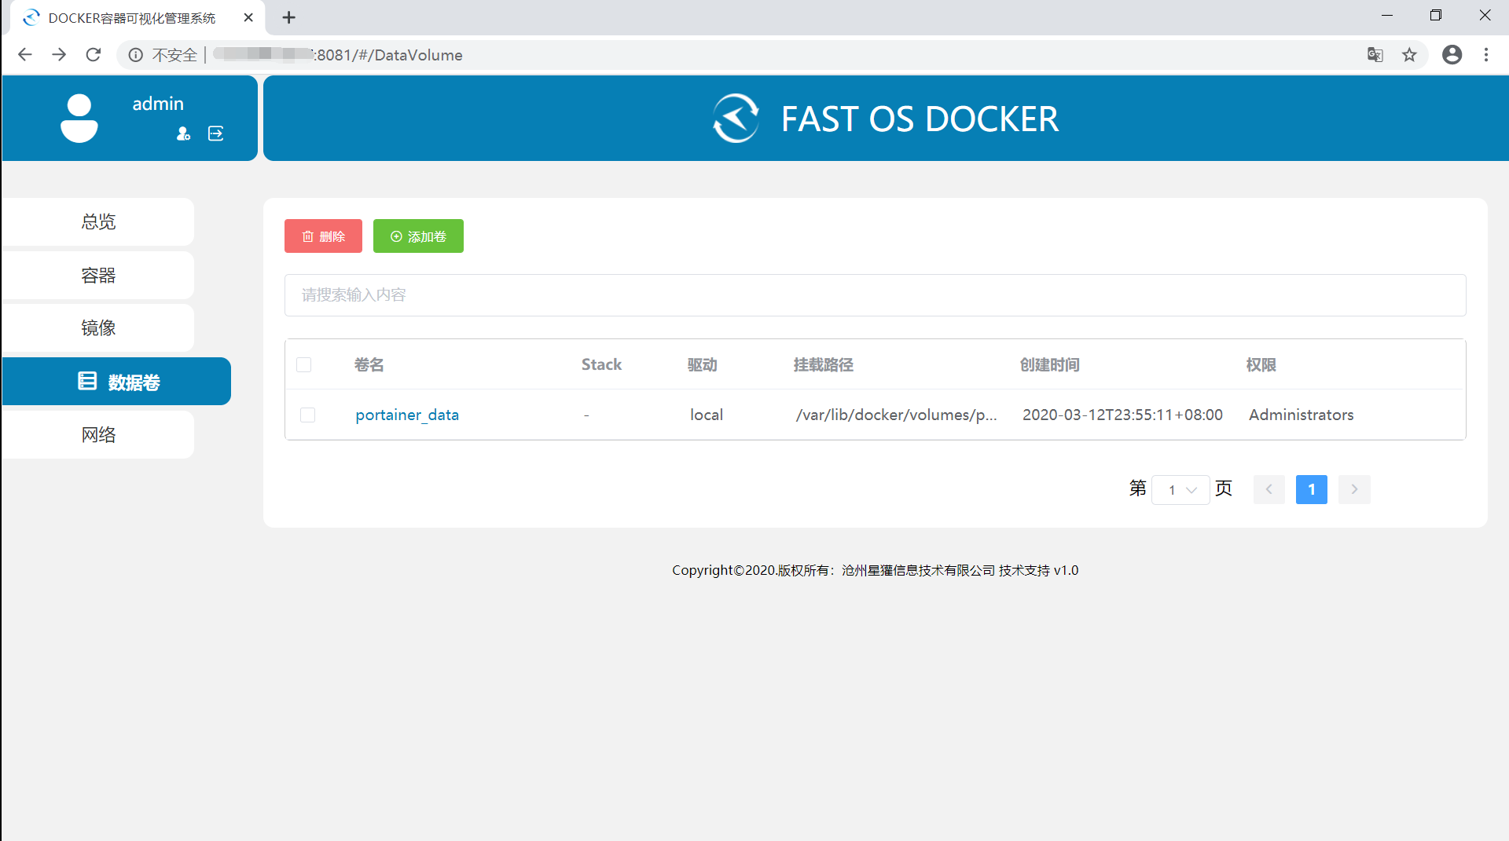Click the plus icon on the 添加卷 button
Image resolution: width=1509 pixels, height=841 pixels.
(396, 236)
